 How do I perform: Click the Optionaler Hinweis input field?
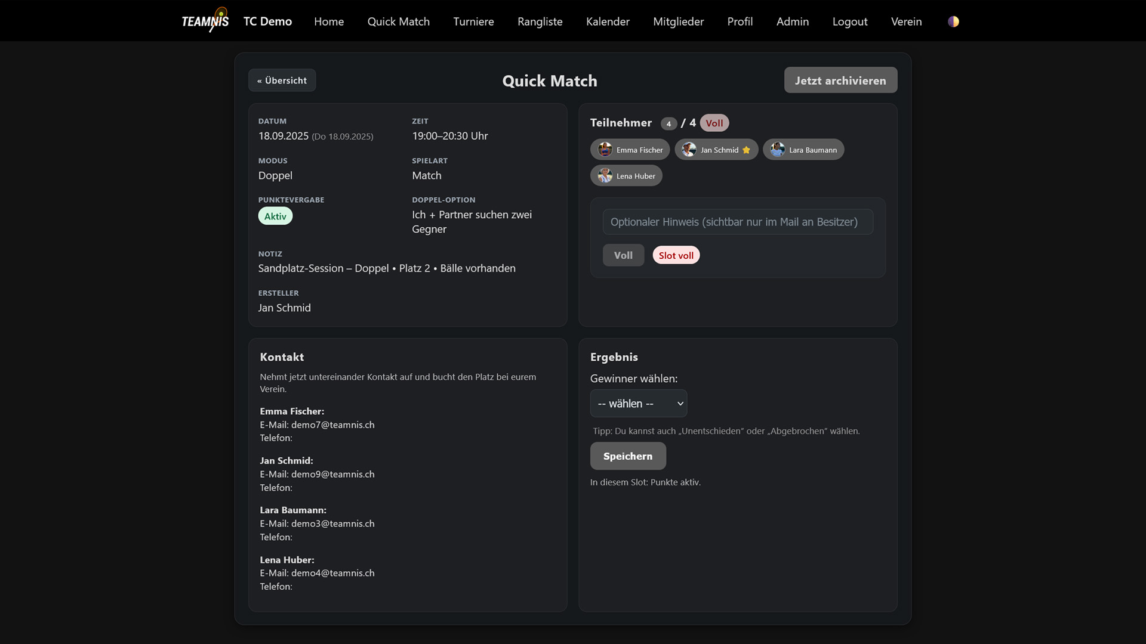pos(738,221)
